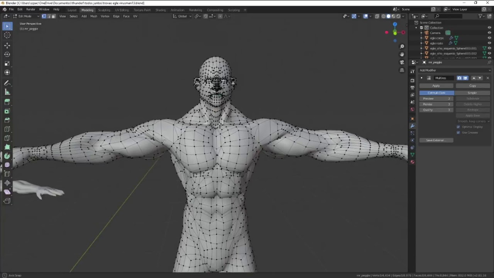This screenshot has height=278, width=494.
Task: Open the Vertex menu in viewport header
Action: pyautogui.click(x=105, y=16)
